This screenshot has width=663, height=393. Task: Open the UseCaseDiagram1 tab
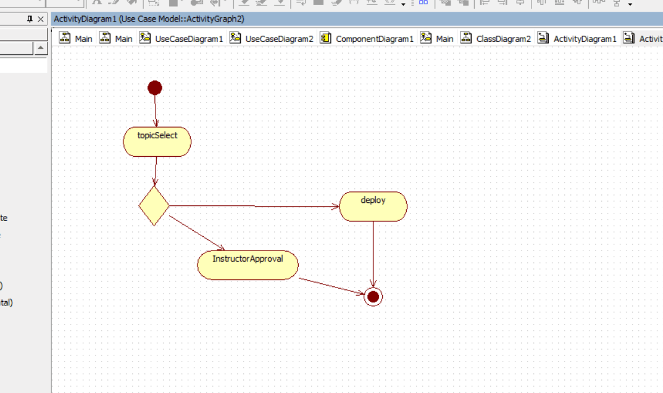tap(181, 38)
